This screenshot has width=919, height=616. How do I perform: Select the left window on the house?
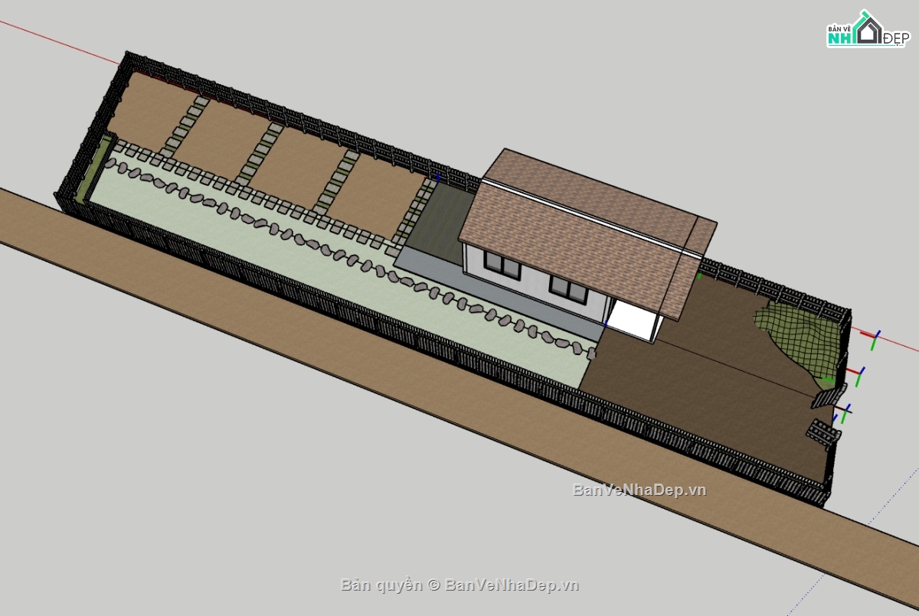(x=502, y=265)
